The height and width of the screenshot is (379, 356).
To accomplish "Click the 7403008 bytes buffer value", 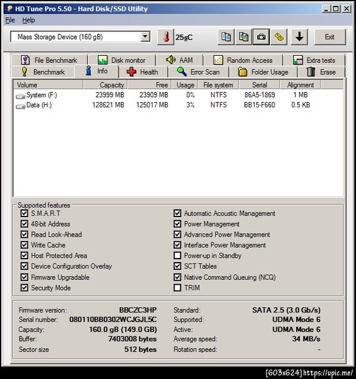I will click(132, 339).
